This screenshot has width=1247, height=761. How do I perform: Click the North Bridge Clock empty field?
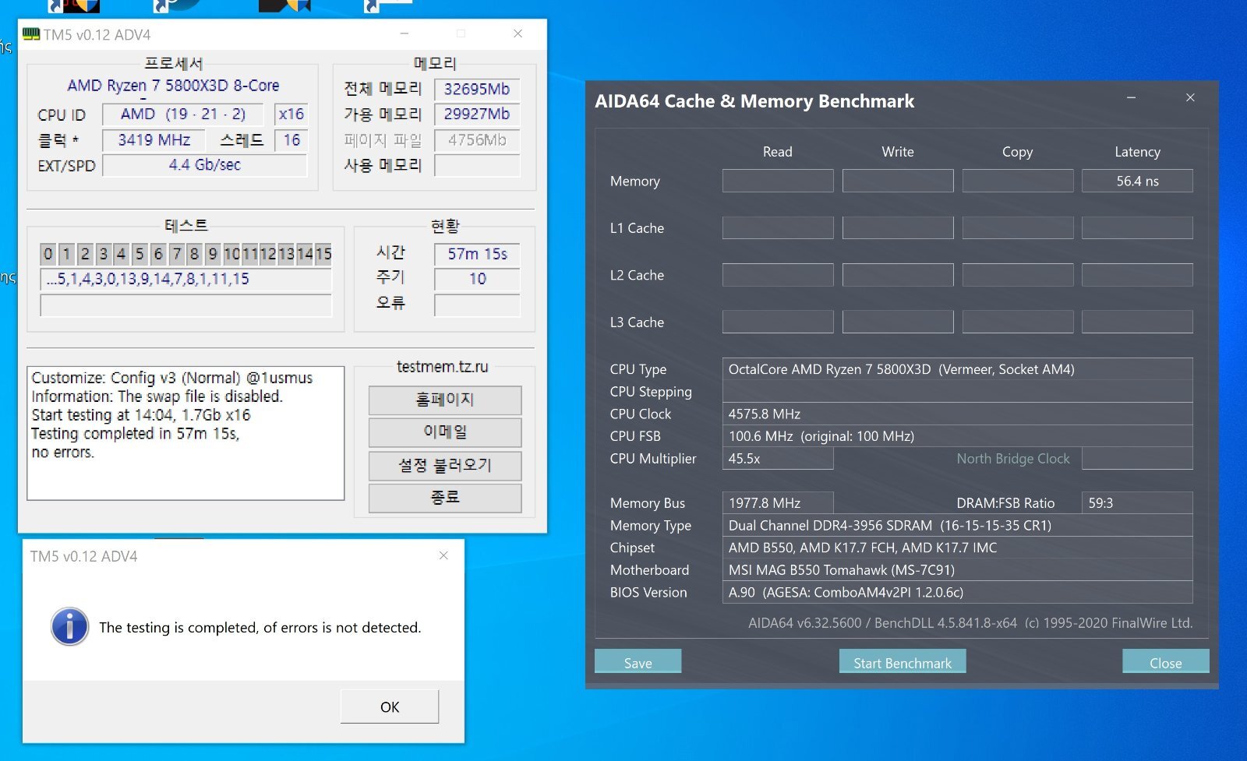1137,459
